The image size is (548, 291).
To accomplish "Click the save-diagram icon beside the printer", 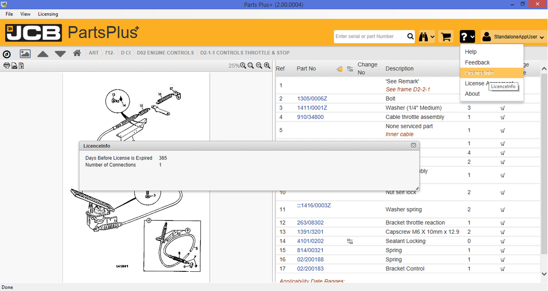I will [x=14, y=65].
